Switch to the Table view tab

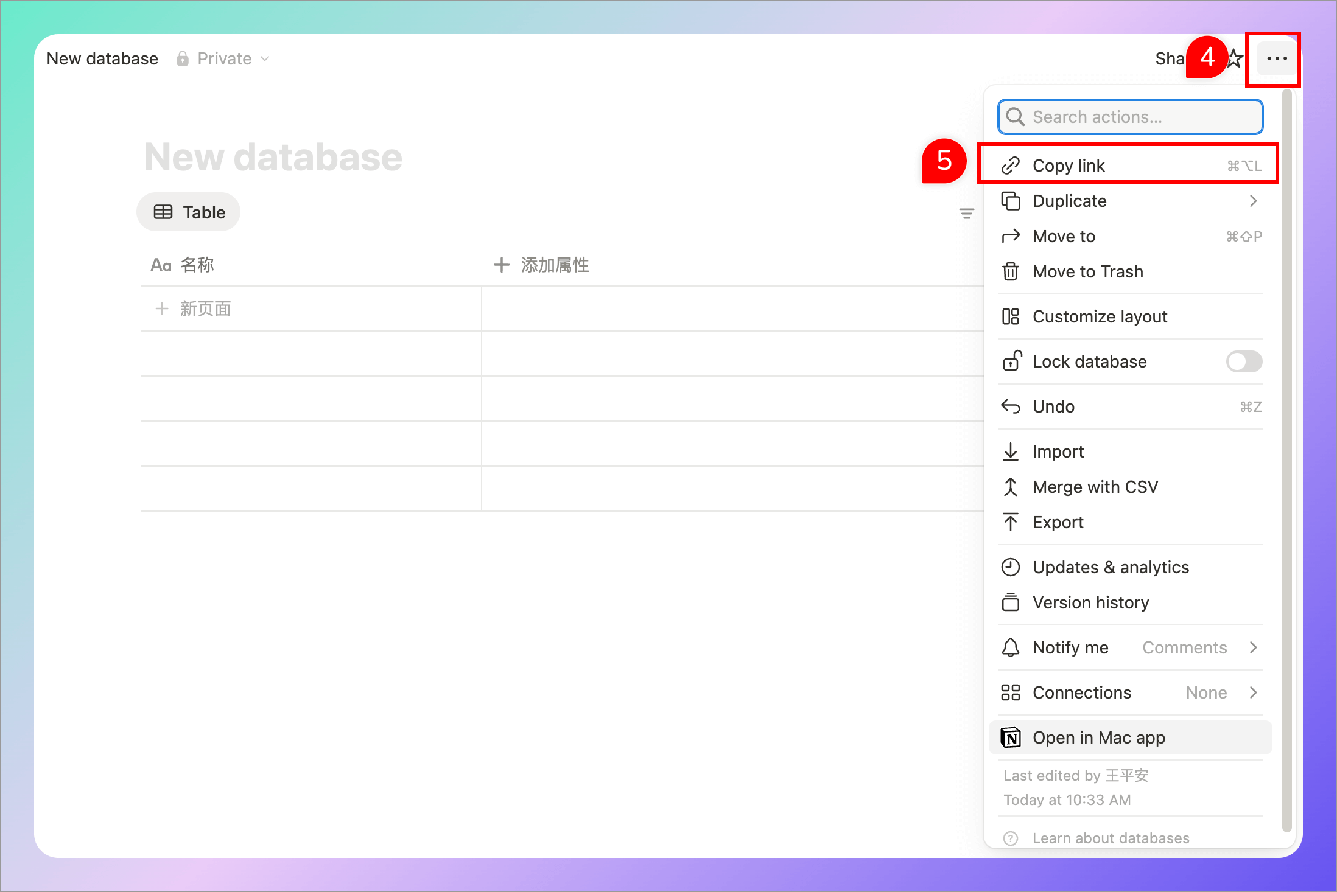pos(189,212)
